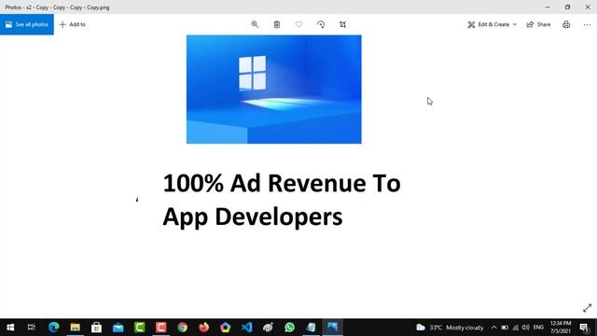Delete the photo using trash icon

277,24
